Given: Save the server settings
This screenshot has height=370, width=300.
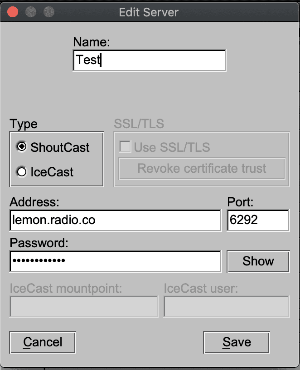Looking at the screenshot, I should [236, 342].
